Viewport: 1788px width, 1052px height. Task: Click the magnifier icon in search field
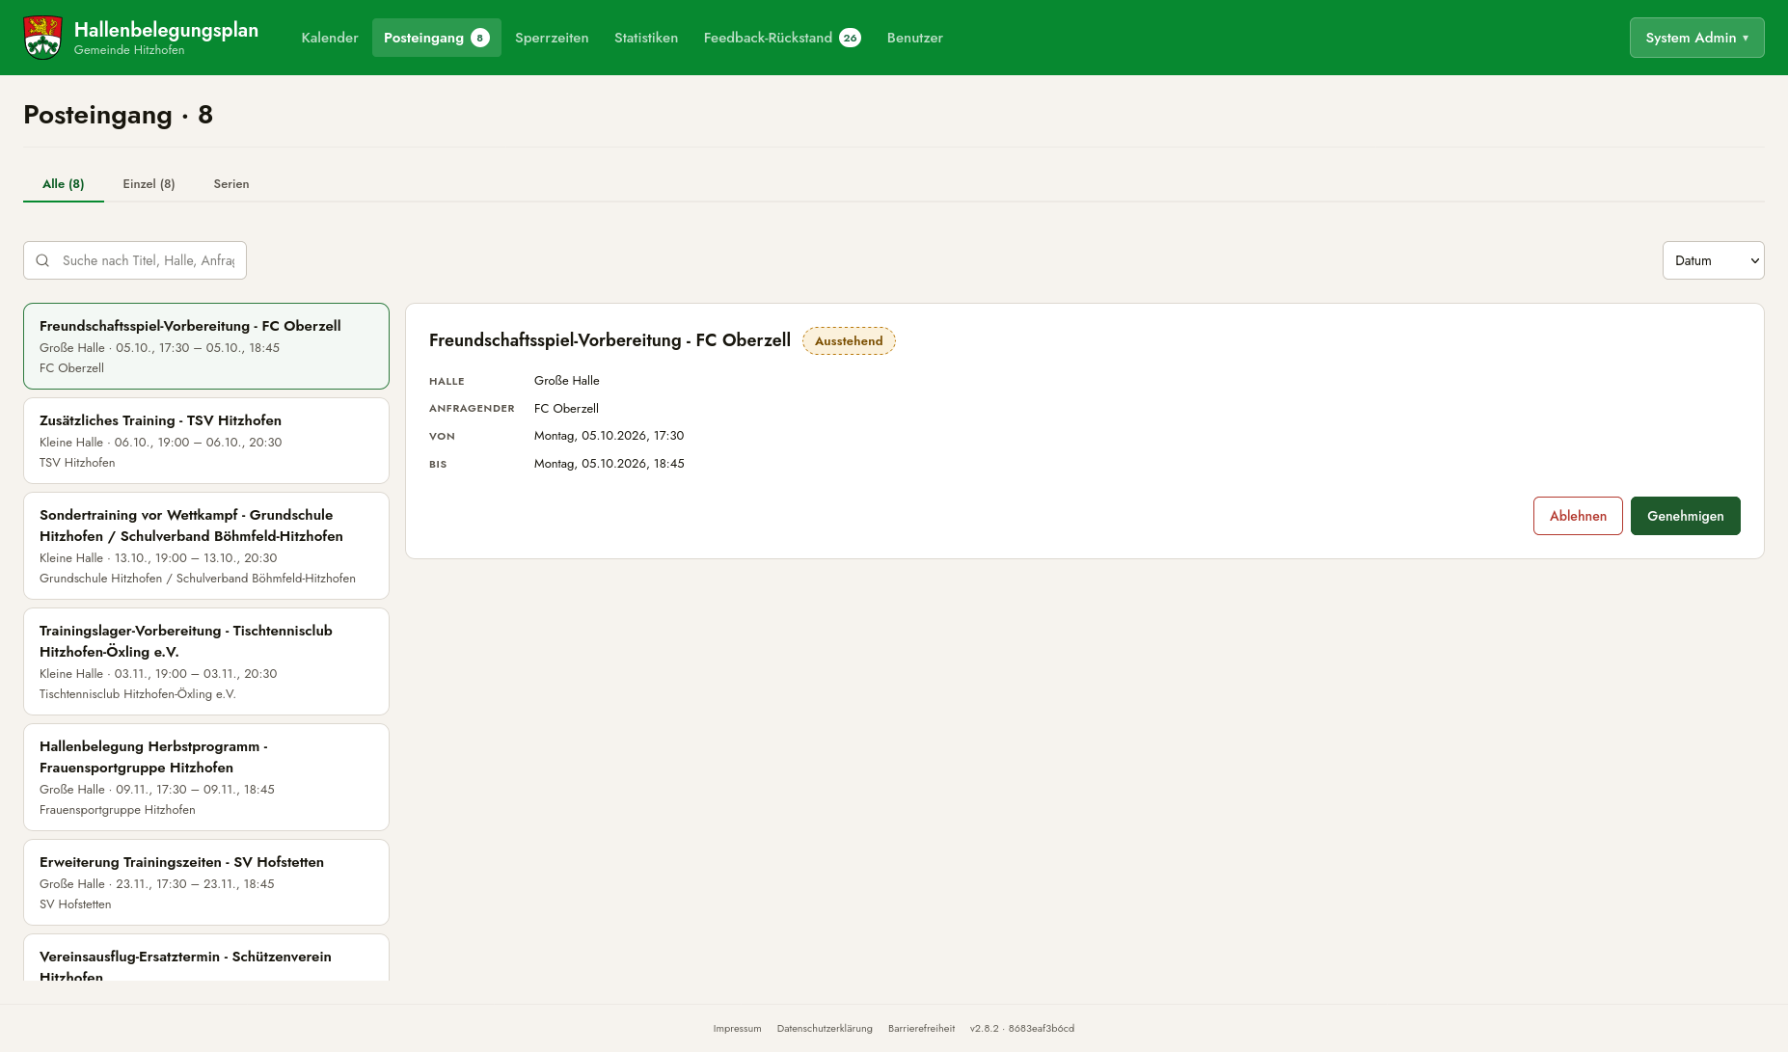42,260
